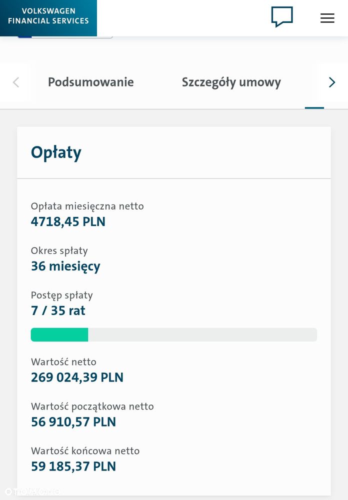This screenshot has width=348, height=500.
Task: Click the otomoto watermark in corner
Action: pos(31,491)
